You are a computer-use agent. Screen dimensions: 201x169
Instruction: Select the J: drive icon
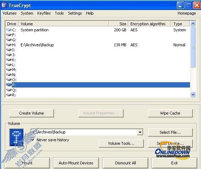[9, 55]
